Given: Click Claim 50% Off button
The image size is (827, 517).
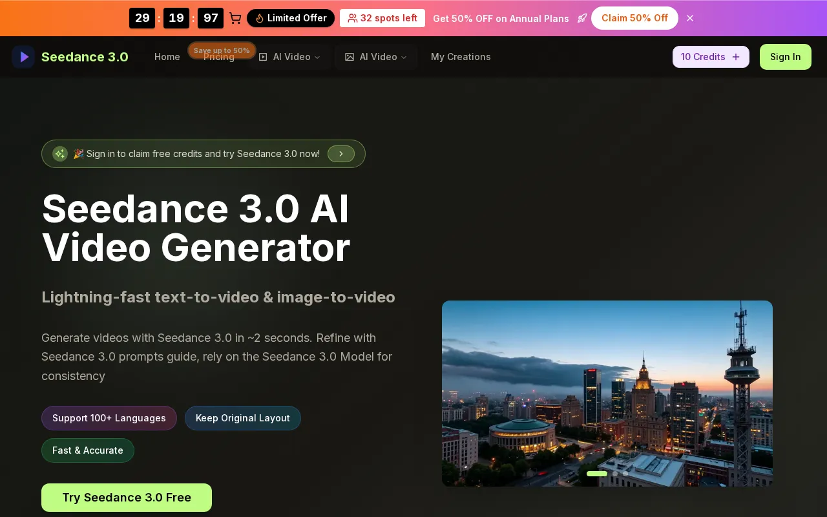Looking at the screenshot, I should (634, 18).
